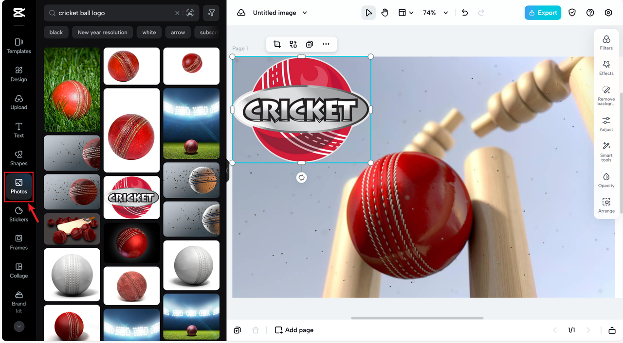Open the Brand kit panel
This screenshot has width=623, height=343.
pyautogui.click(x=19, y=302)
